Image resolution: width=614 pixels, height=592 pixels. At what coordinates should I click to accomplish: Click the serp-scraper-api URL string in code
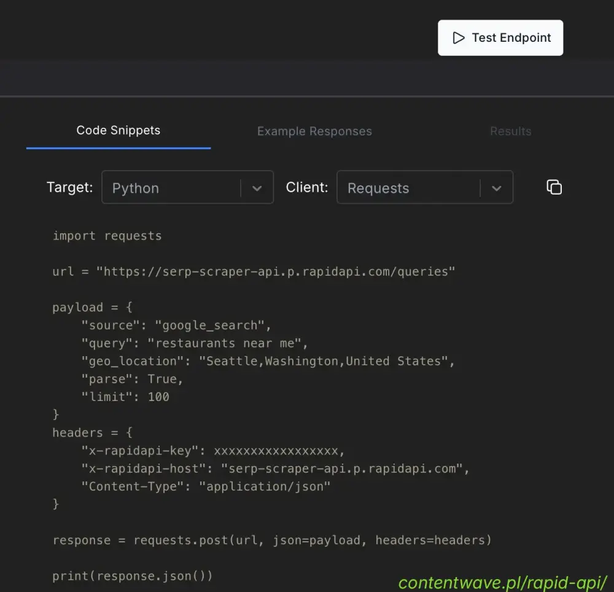(x=275, y=271)
